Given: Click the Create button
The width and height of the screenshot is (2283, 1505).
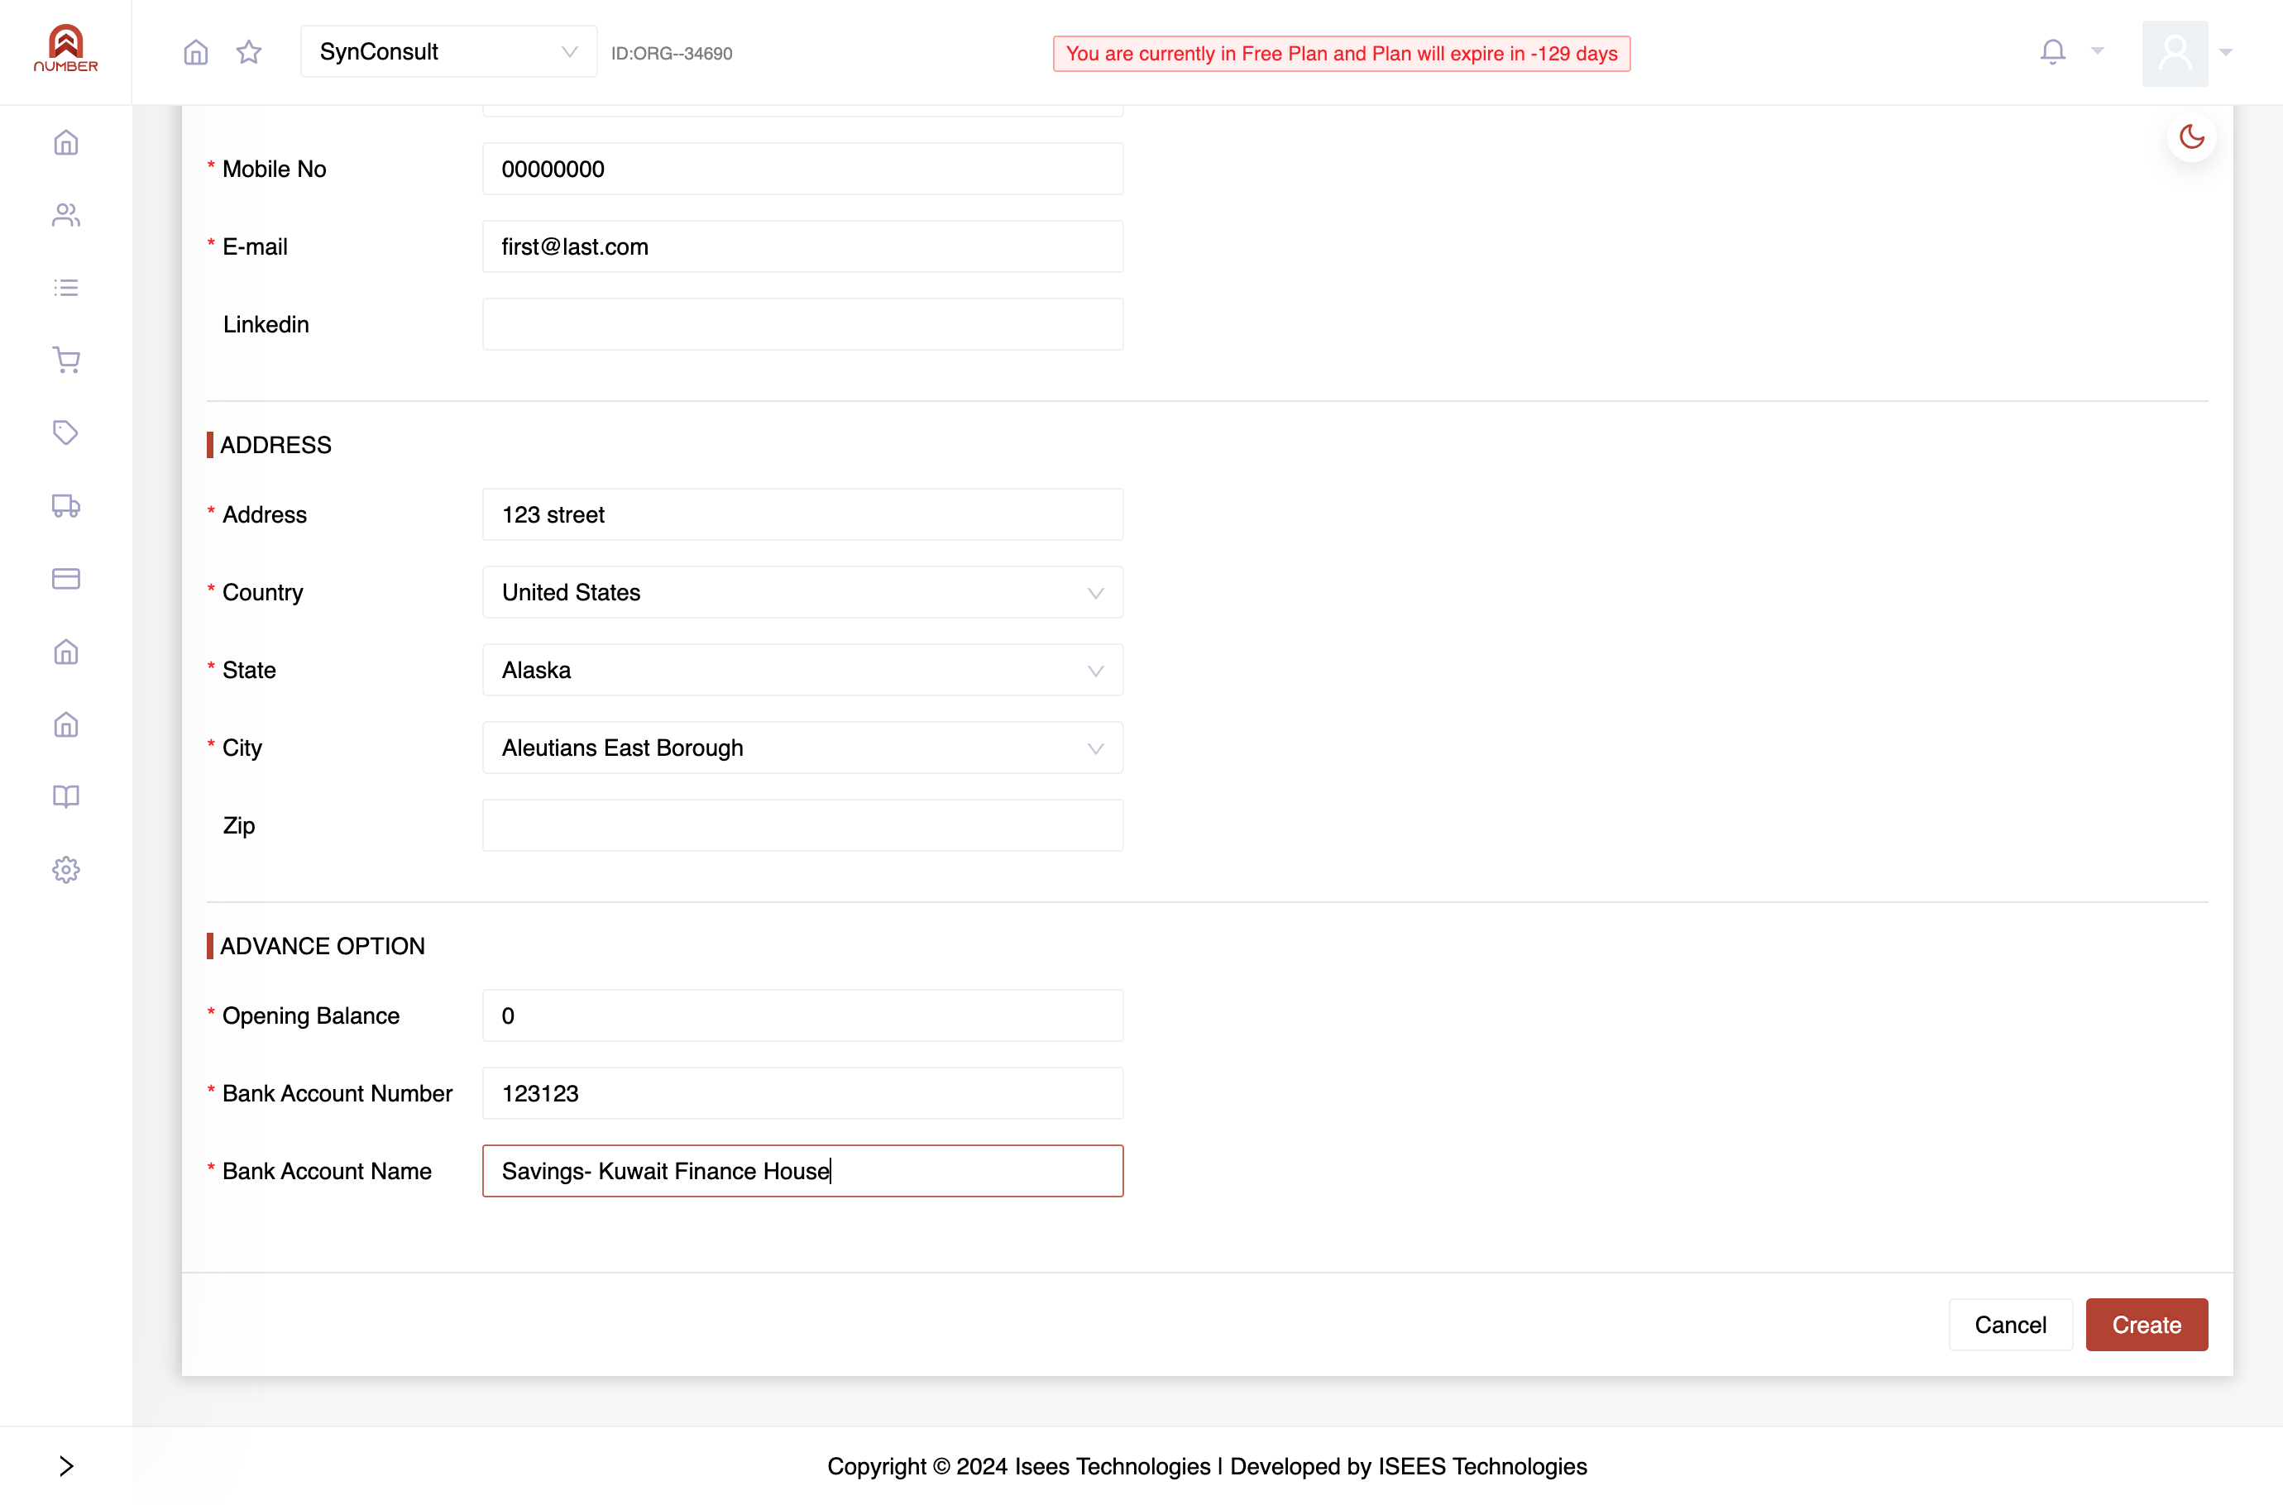Looking at the screenshot, I should tap(2147, 1325).
